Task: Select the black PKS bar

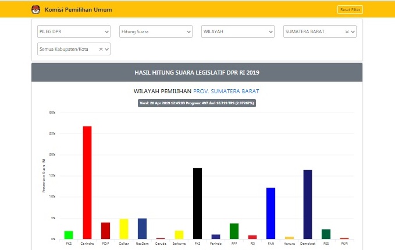Action: click(x=197, y=203)
